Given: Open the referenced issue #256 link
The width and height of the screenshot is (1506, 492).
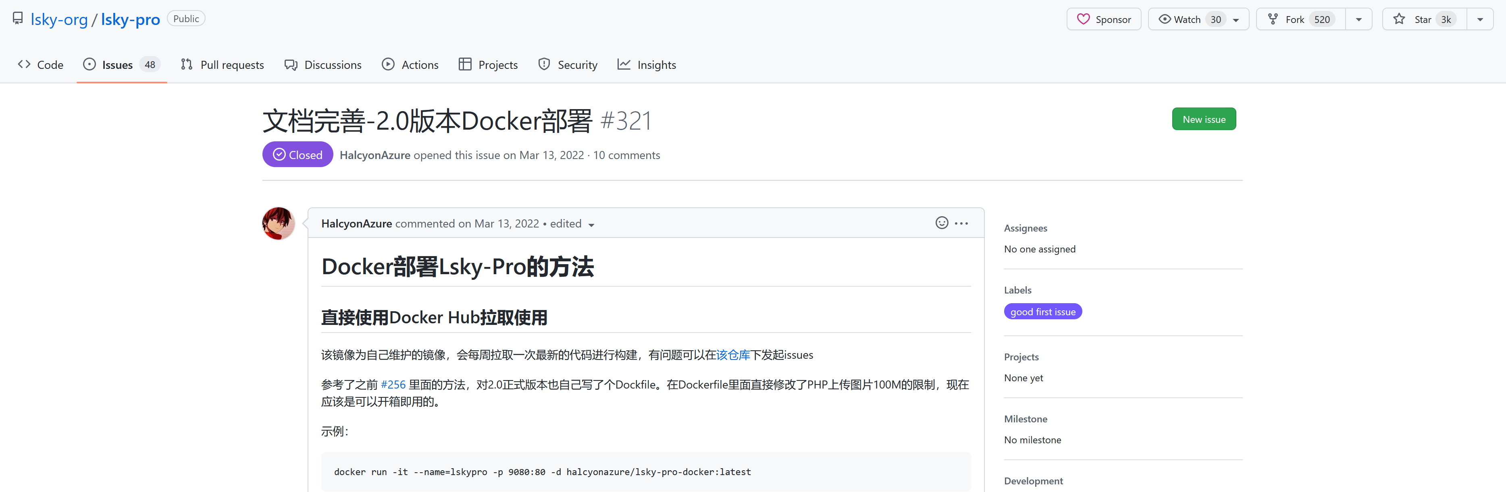Looking at the screenshot, I should (393, 385).
